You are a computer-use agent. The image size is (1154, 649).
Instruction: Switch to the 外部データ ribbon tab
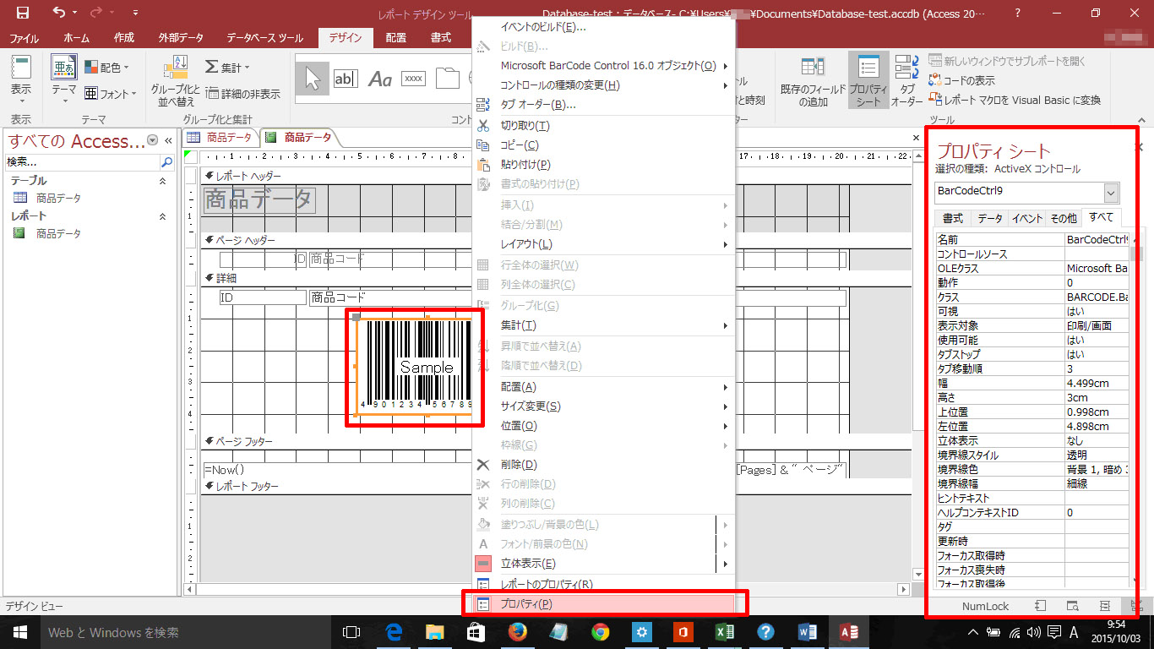coord(181,38)
